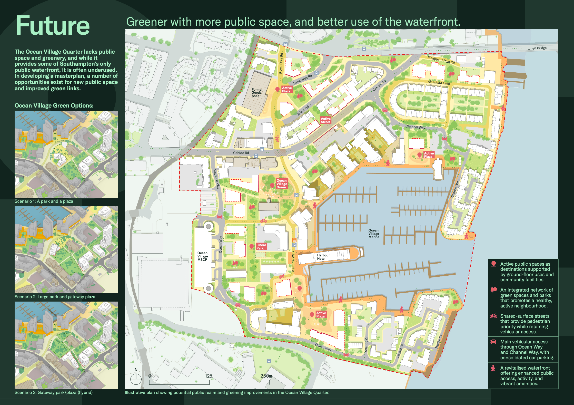Click the north arrow compass symbol
Image resolution: width=574 pixels, height=405 pixels.
click(136, 379)
